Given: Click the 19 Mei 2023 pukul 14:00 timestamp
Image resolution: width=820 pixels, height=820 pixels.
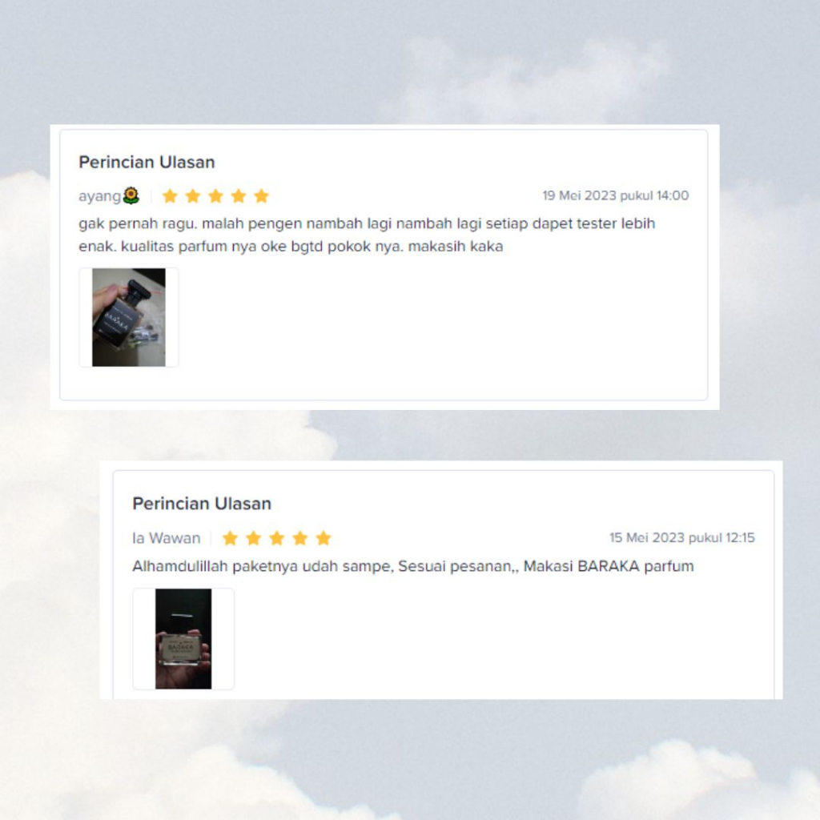Looking at the screenshot, I should click(616, 195).
